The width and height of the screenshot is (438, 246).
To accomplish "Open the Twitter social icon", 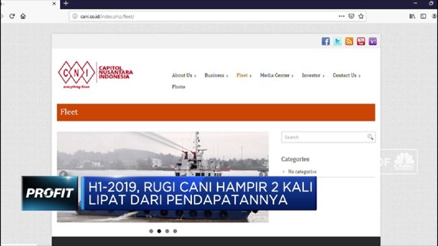I will (338, 41).
